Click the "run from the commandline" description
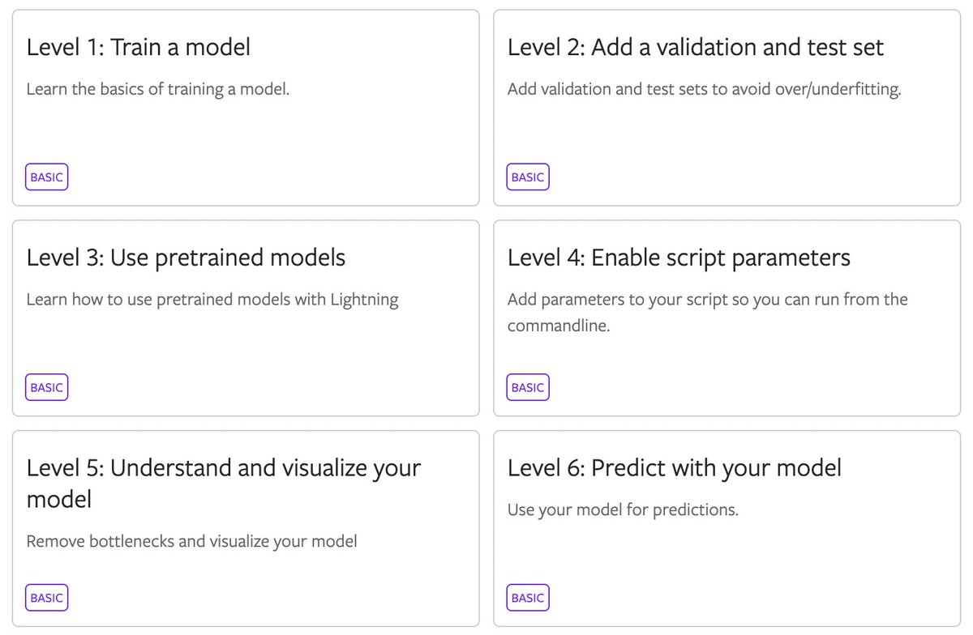973x635 pixels. [707, 312]
